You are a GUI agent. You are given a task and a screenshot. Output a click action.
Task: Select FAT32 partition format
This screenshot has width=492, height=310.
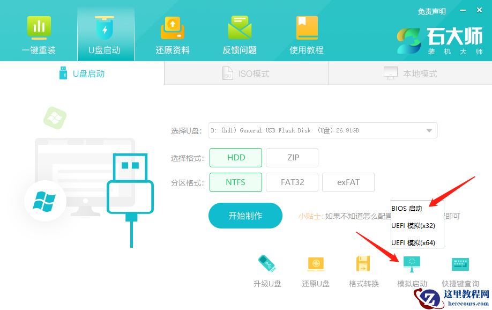pos(292,182)
